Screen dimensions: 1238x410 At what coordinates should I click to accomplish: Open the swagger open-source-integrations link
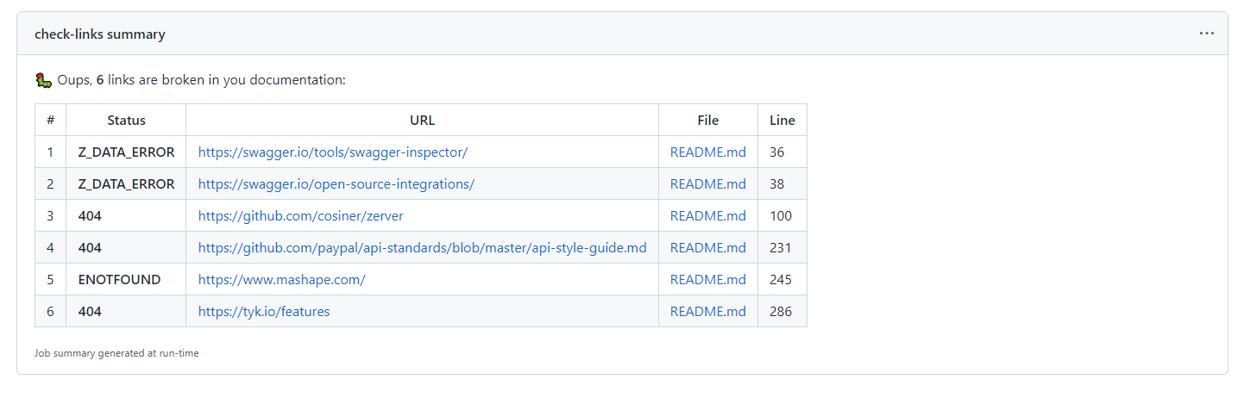(336, 184)
